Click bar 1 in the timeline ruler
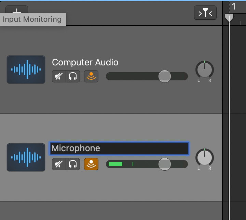246x220 pixels. [x=234, y=6]
